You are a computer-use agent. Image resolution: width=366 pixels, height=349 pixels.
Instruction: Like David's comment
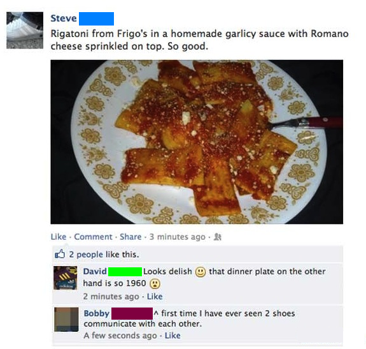pyautogui.click(x=155, y=297)
